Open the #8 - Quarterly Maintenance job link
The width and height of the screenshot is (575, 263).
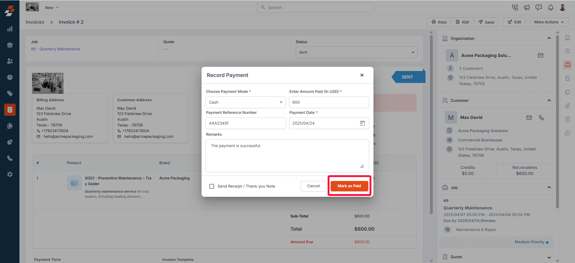click(56, 49)
